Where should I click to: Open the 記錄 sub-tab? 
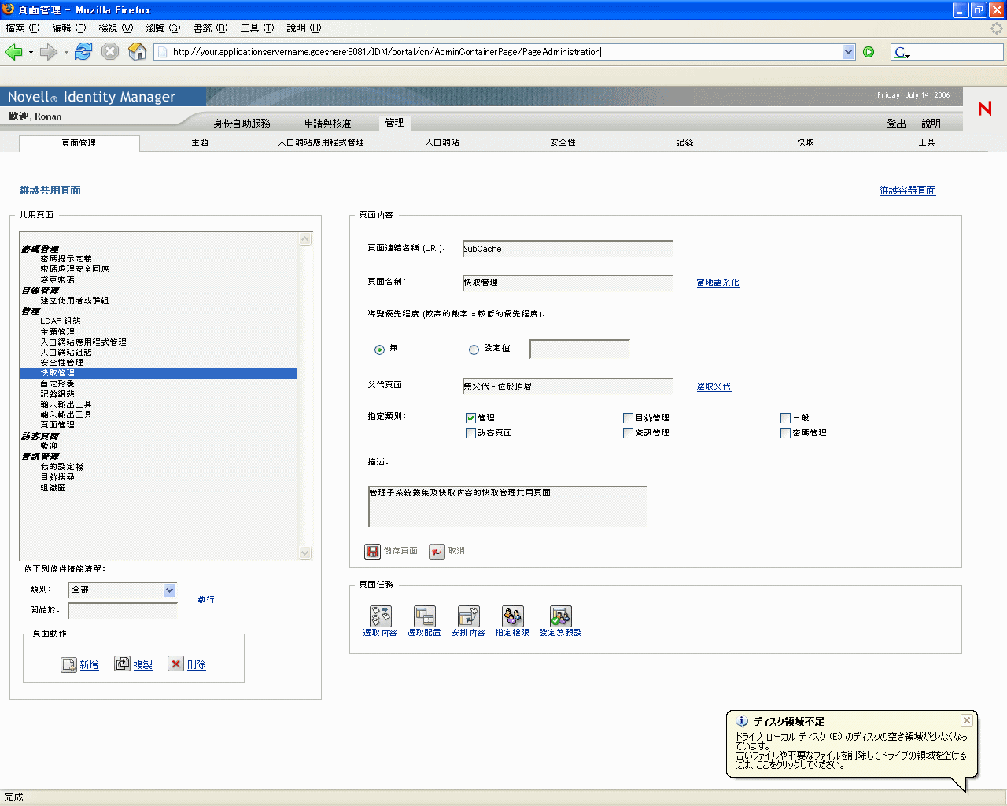click(x=684, y=142)
